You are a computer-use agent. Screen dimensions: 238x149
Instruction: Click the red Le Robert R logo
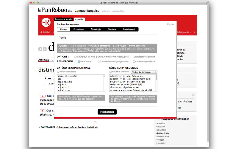click(46, 23)
